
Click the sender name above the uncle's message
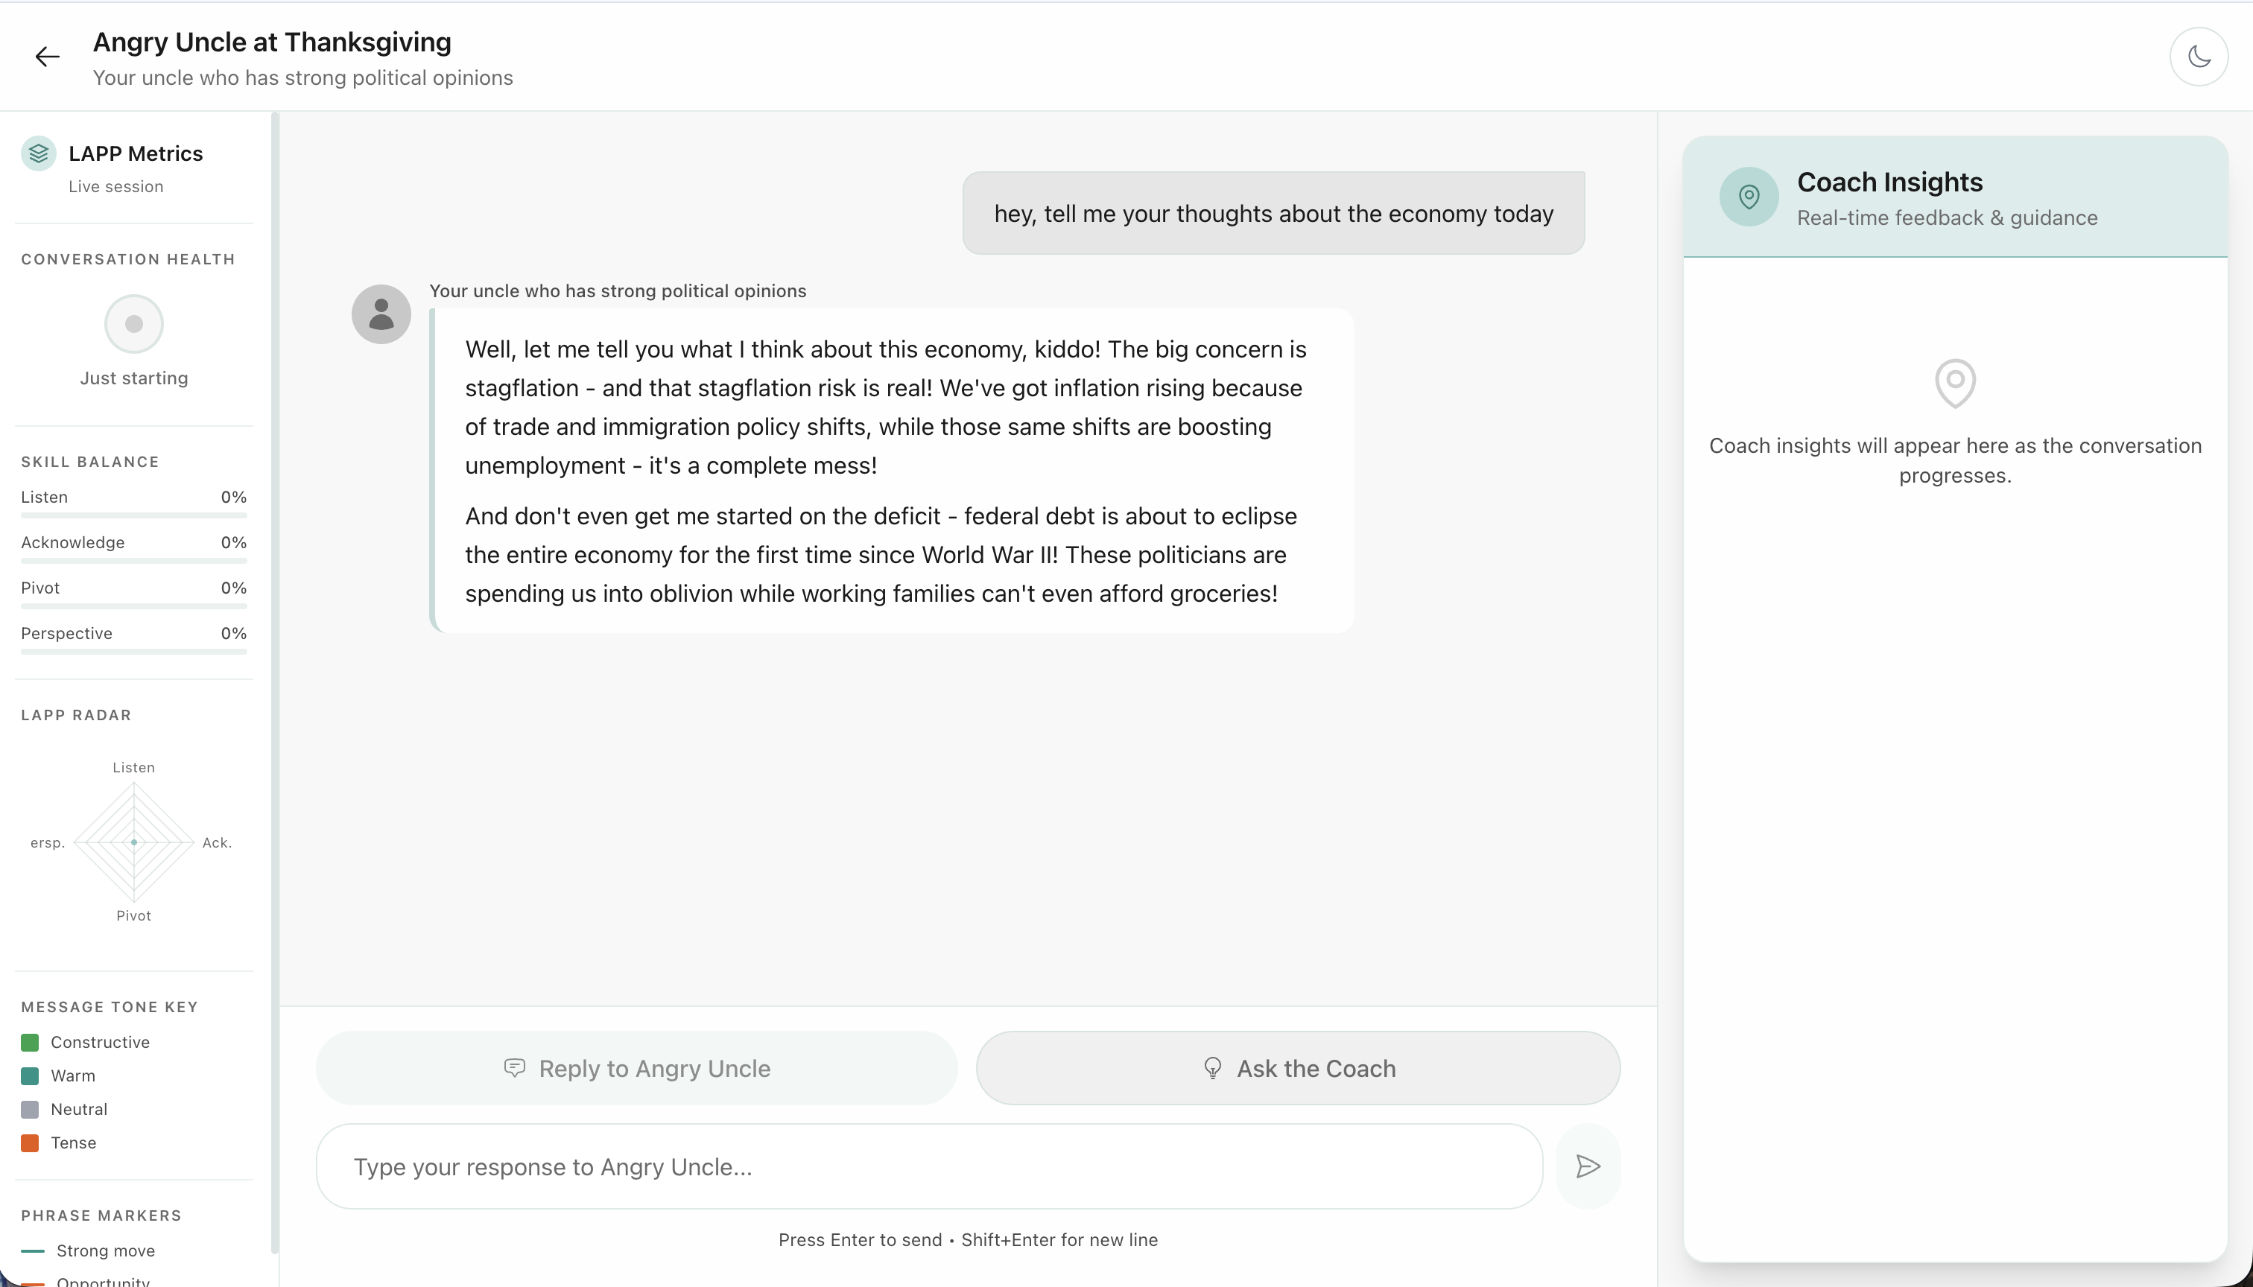tap(617, 290)
